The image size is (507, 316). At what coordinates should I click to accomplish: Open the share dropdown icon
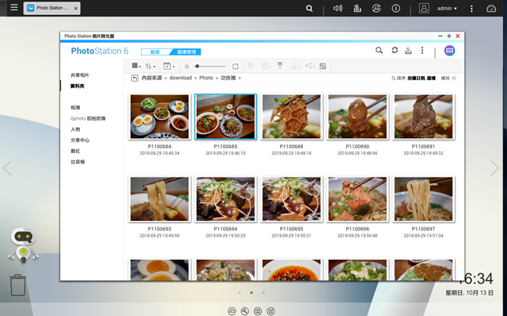click(310, 66)
